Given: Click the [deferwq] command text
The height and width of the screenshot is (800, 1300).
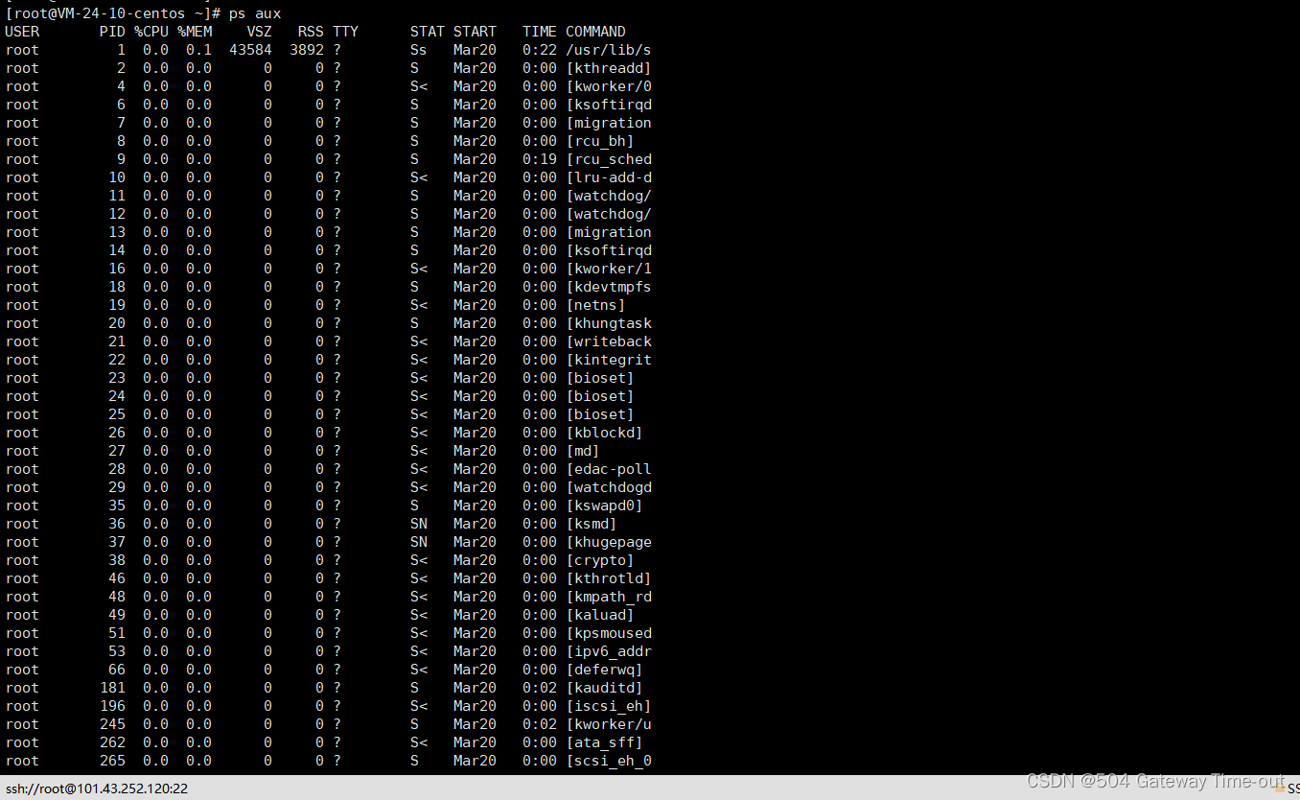Looking at the screenshot, I should (x=604, y=670).
